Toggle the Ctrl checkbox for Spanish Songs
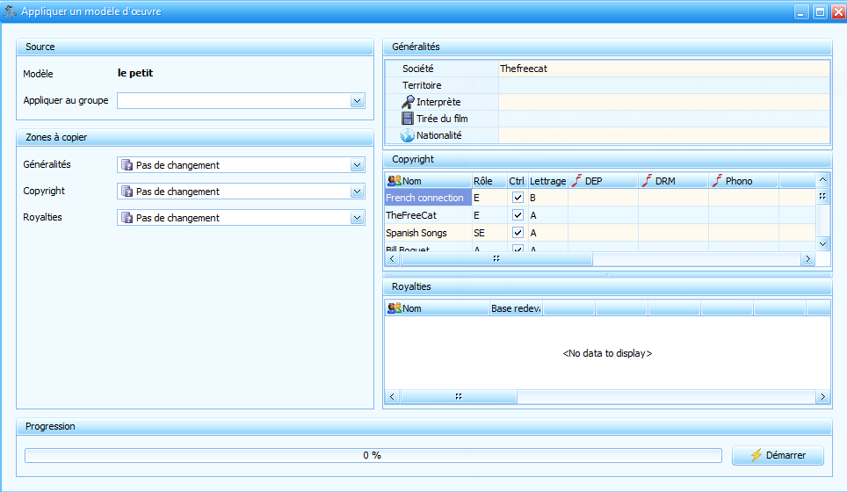The image size is (847, 492). pyautogui.click(x=518, y=233)
